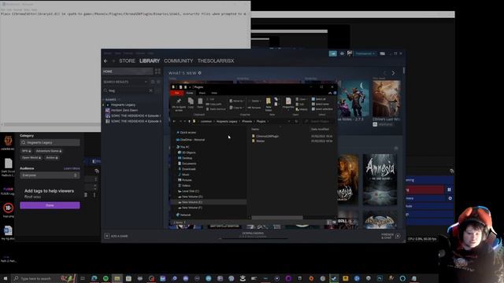This screenshot has height=283, width=504.
Task: Open THESOLARRISX profile tab in Steam
Action: 216,61
